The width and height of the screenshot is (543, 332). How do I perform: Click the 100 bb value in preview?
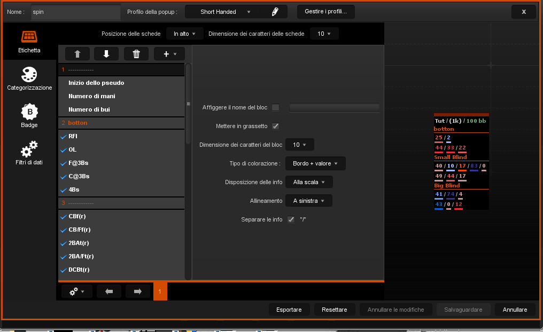pyautogui.click(x=476, y=121)
